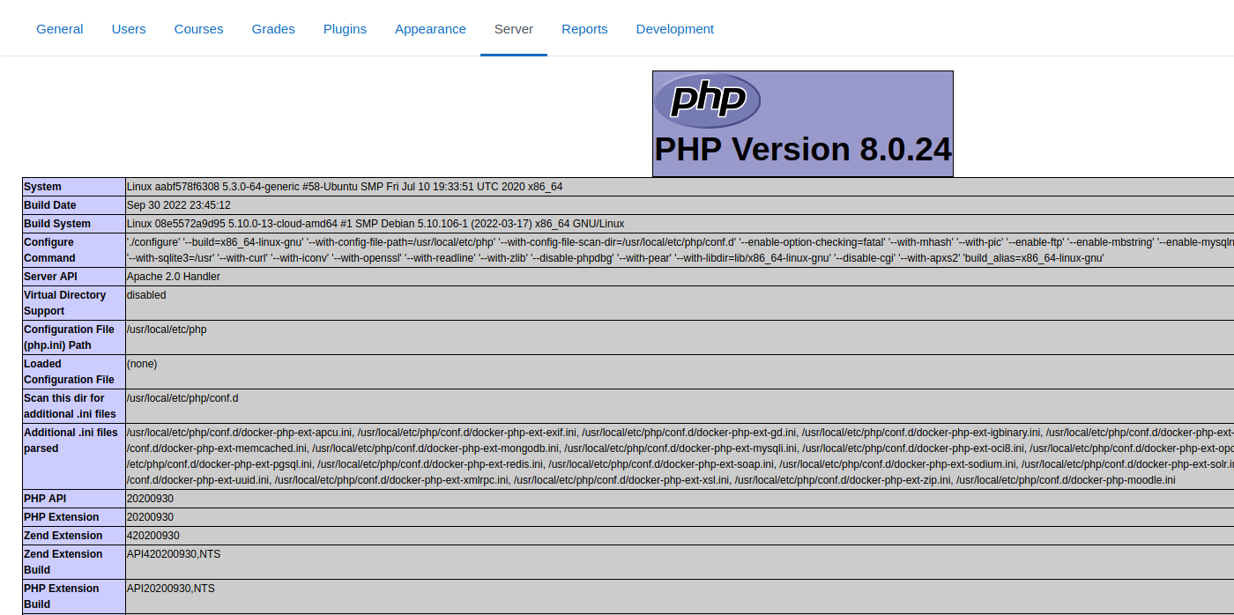Viewport: 1234px width, 615px height.
Task: Select Virtual Directory Support label
Action: pyautogui.click(x=74, y=303)
